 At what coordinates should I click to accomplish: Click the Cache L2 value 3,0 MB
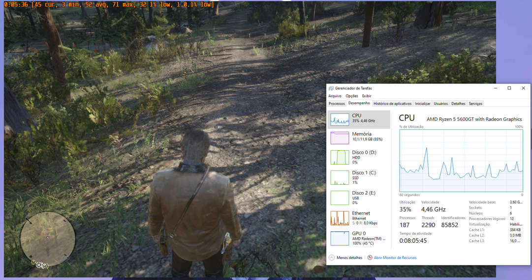tap(515, 235)
